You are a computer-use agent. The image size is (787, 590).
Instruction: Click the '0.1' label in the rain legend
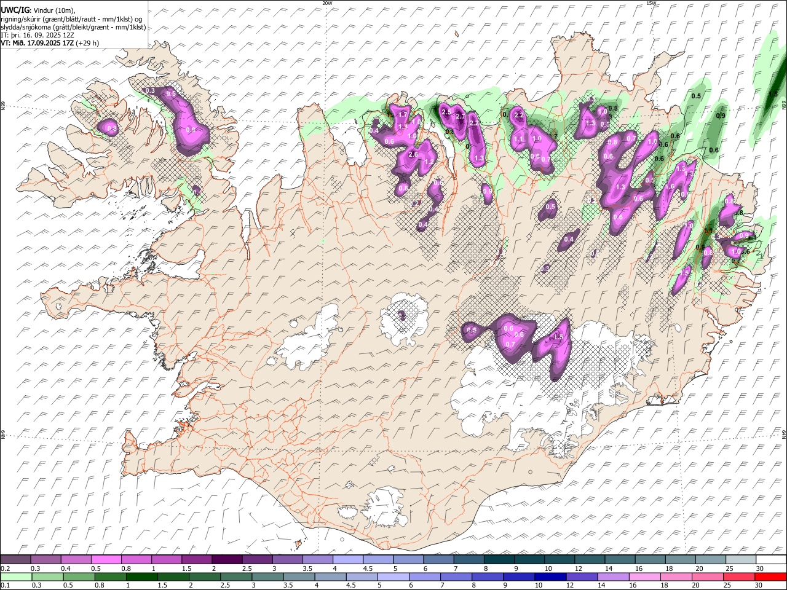[x=5, y=585]
